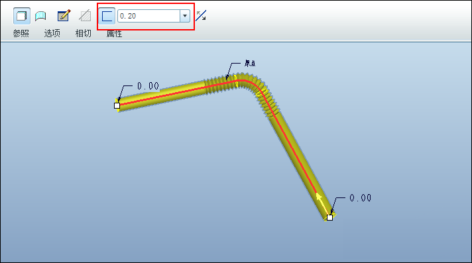Open the 属性 panel tab
Screen dimensions: 472x263
click(115, 34)
